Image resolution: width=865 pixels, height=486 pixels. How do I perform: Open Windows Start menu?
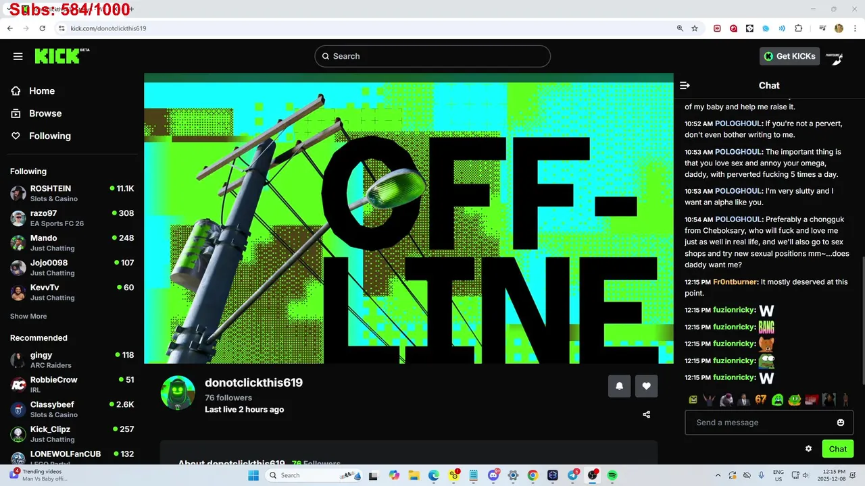coord(253,475)
